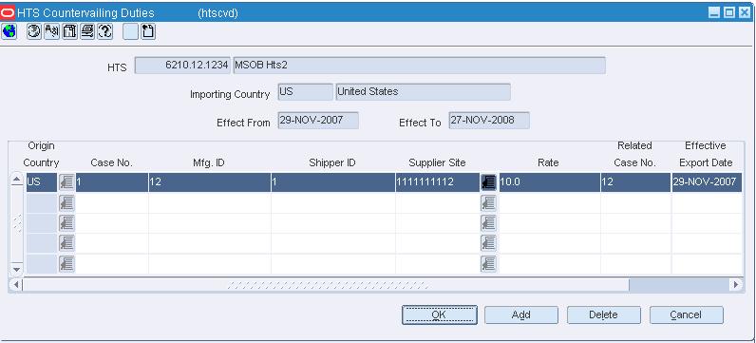The image size is (756, 343).
Task: Click the vertical scrollbar down arrow
Action: point(17,269)
